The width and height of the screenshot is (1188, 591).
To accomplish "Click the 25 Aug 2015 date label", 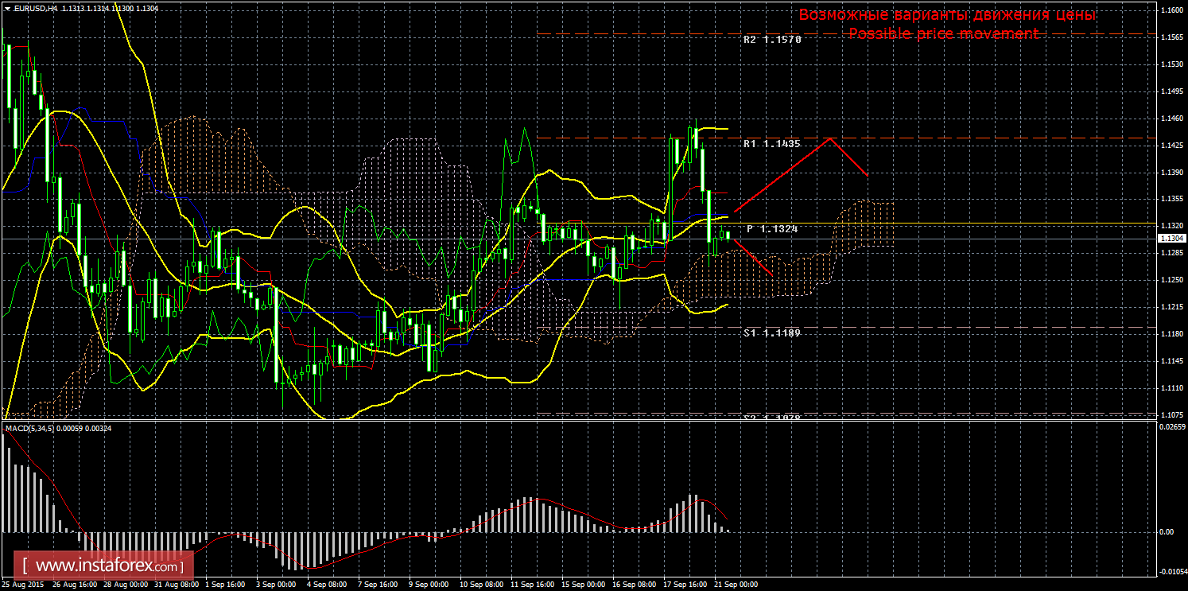I will click(21, 585).
